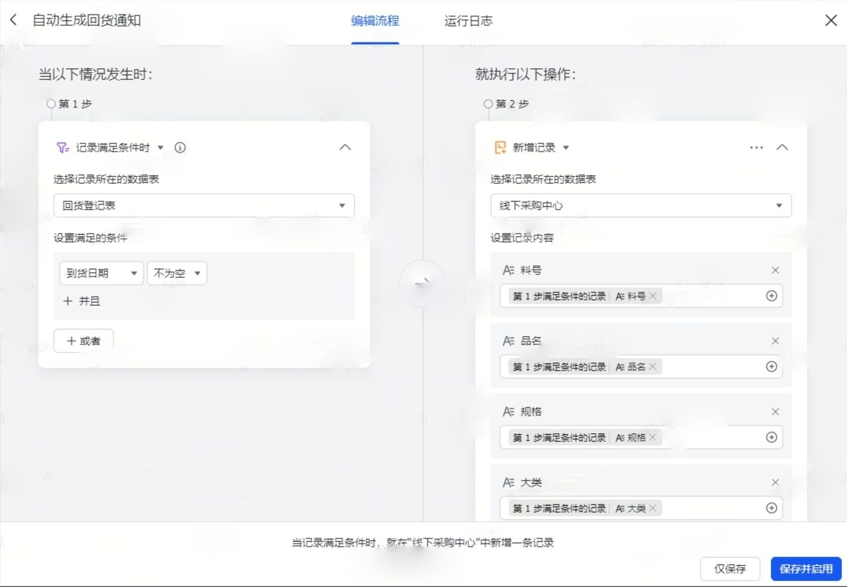
Task: Remove the 大类 field row
Action: (x=776, y=482)
